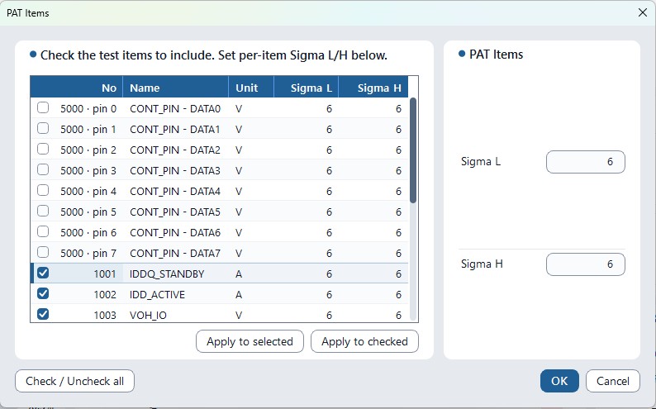656x409 pixels.
Task: Click Apply to checked button
Action: click(364, 341)
